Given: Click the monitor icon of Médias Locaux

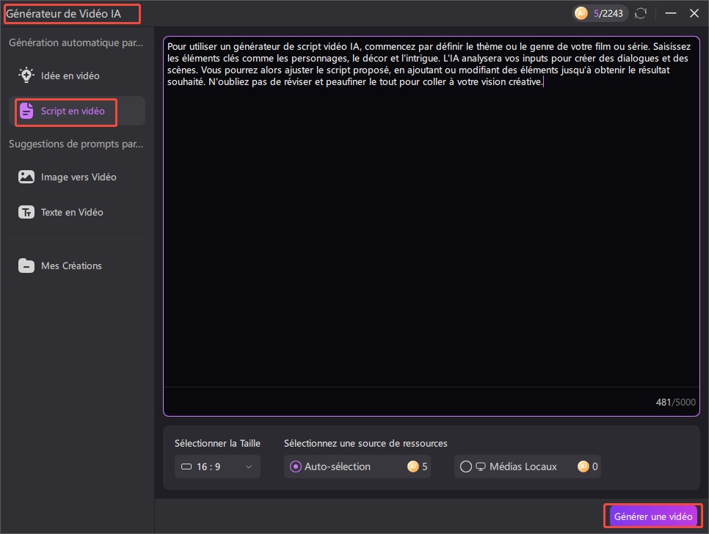Looking at the screenshot, I should coord(481,467).
